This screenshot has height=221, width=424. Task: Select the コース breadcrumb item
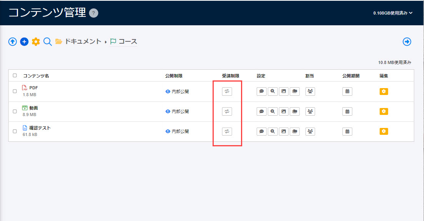coord(127,41)
